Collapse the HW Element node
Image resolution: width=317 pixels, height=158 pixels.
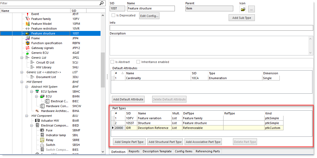(x=22, y=82)
